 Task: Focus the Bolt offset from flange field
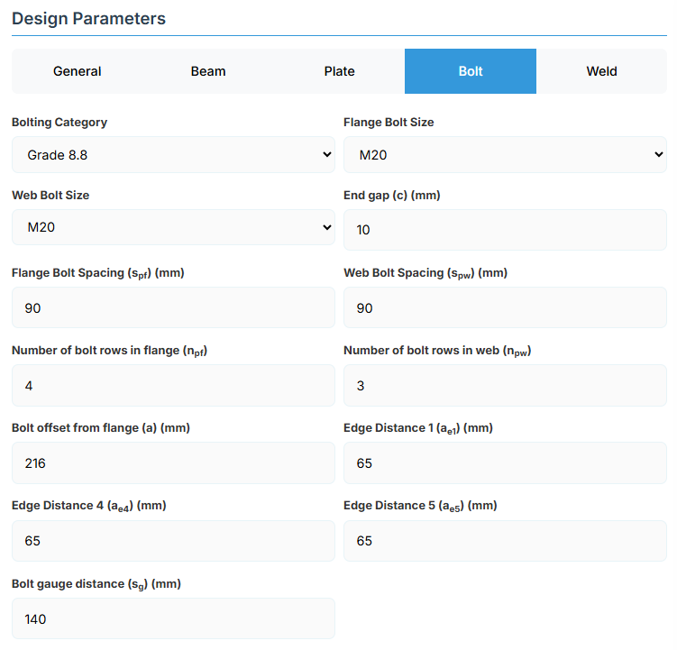pyautogui.click(x=173, y=463)
